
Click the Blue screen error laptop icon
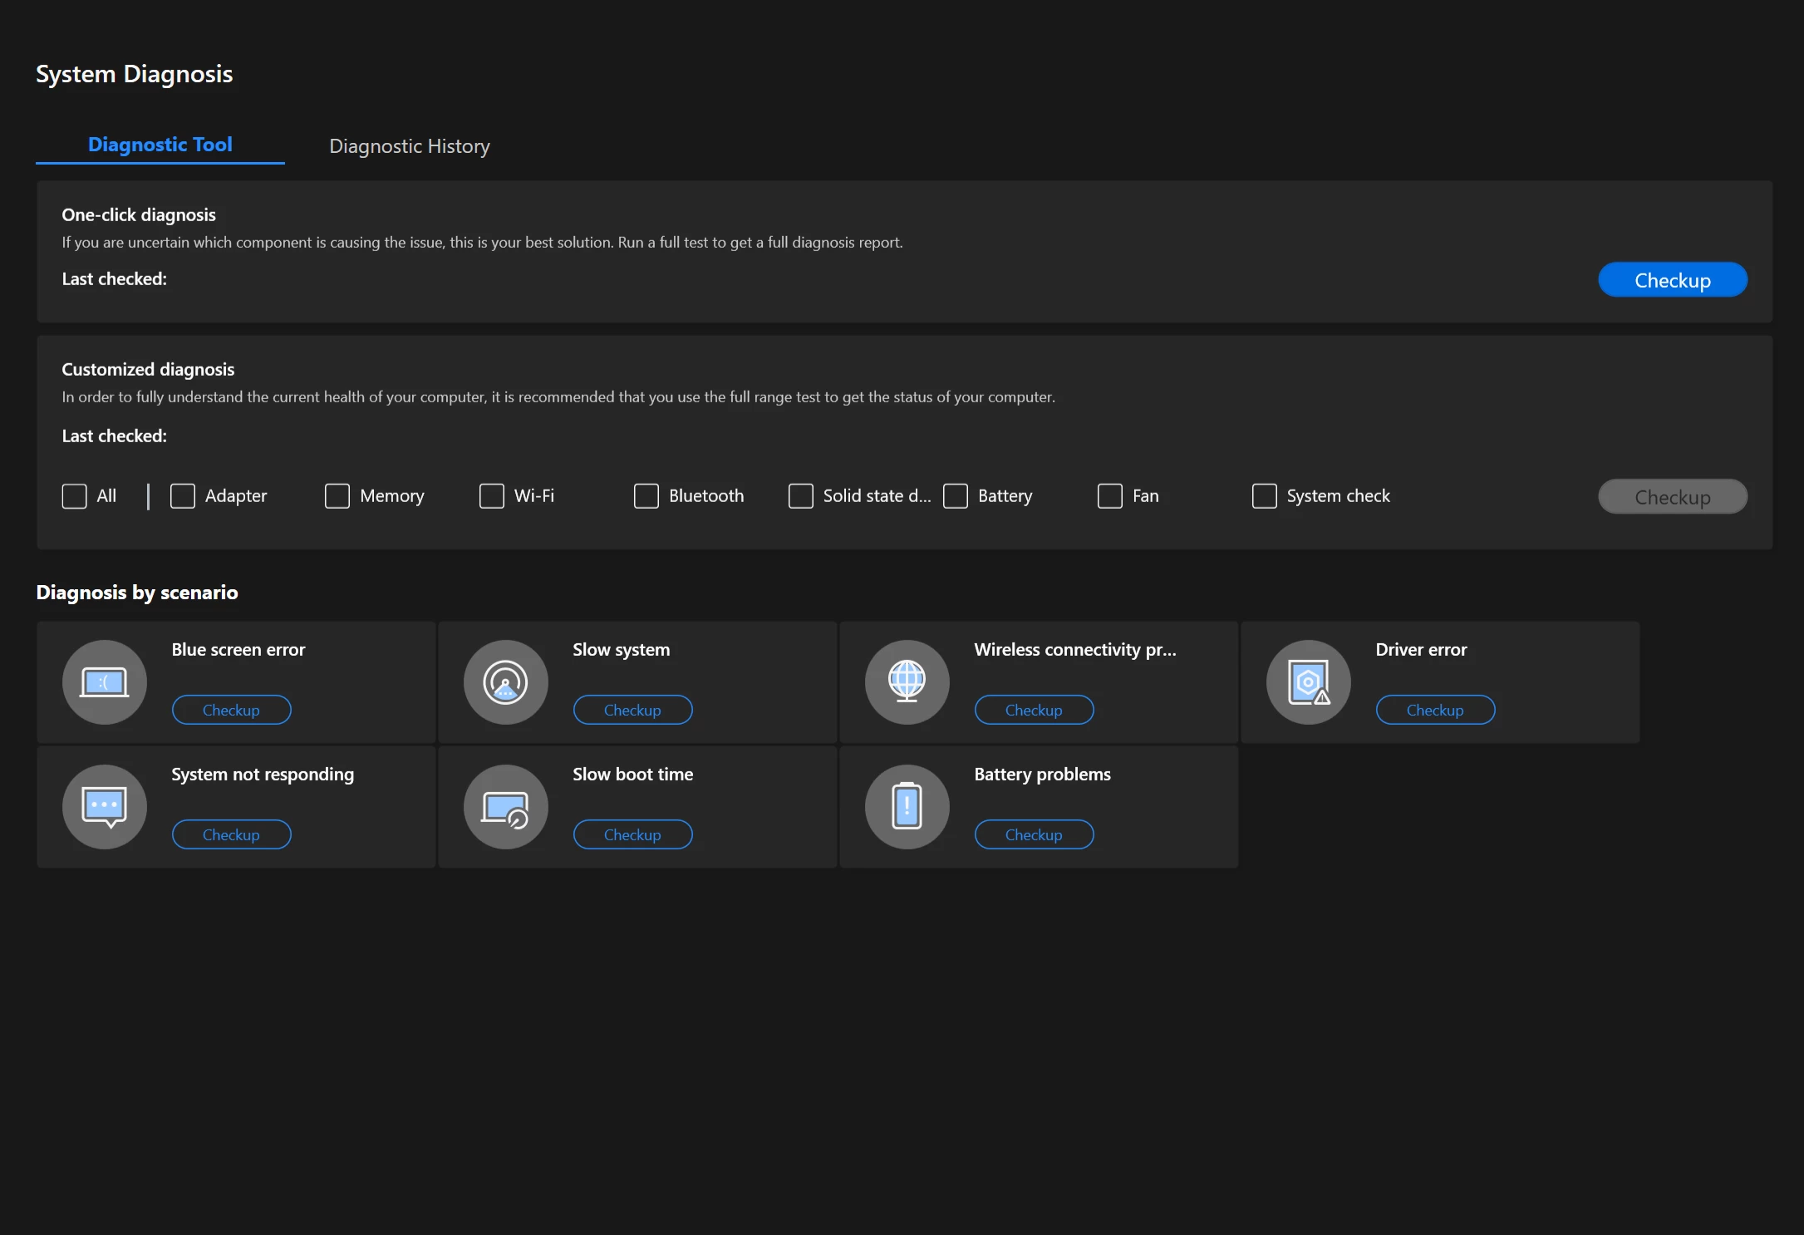pos(104,682)
